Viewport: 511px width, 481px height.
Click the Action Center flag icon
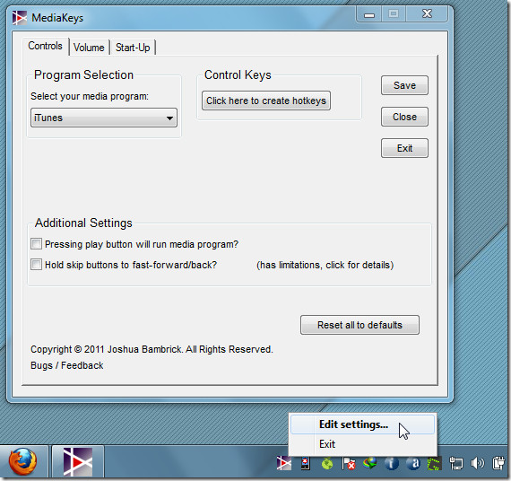[348, 463]
